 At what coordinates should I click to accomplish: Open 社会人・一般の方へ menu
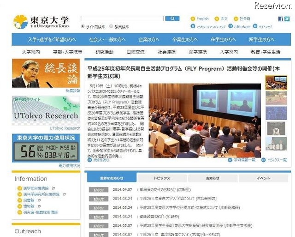click(107, 40)
